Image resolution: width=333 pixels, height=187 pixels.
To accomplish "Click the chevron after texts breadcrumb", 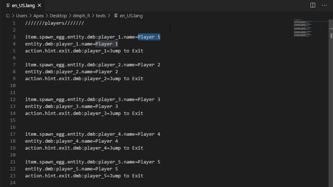I will [109, 16].
